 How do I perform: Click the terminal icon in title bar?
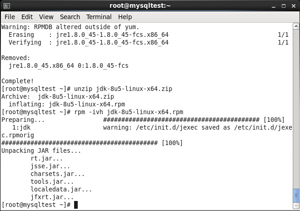pos(7,6)
